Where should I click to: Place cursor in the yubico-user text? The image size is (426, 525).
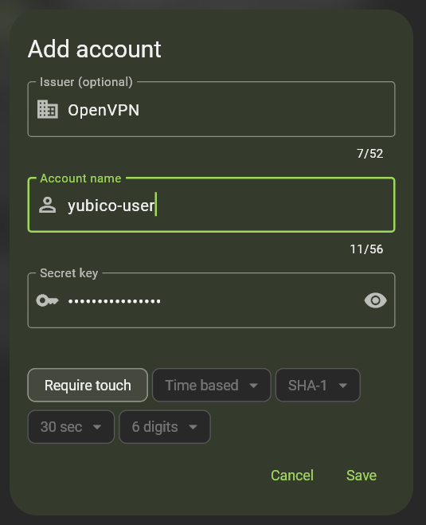(111, 206)
